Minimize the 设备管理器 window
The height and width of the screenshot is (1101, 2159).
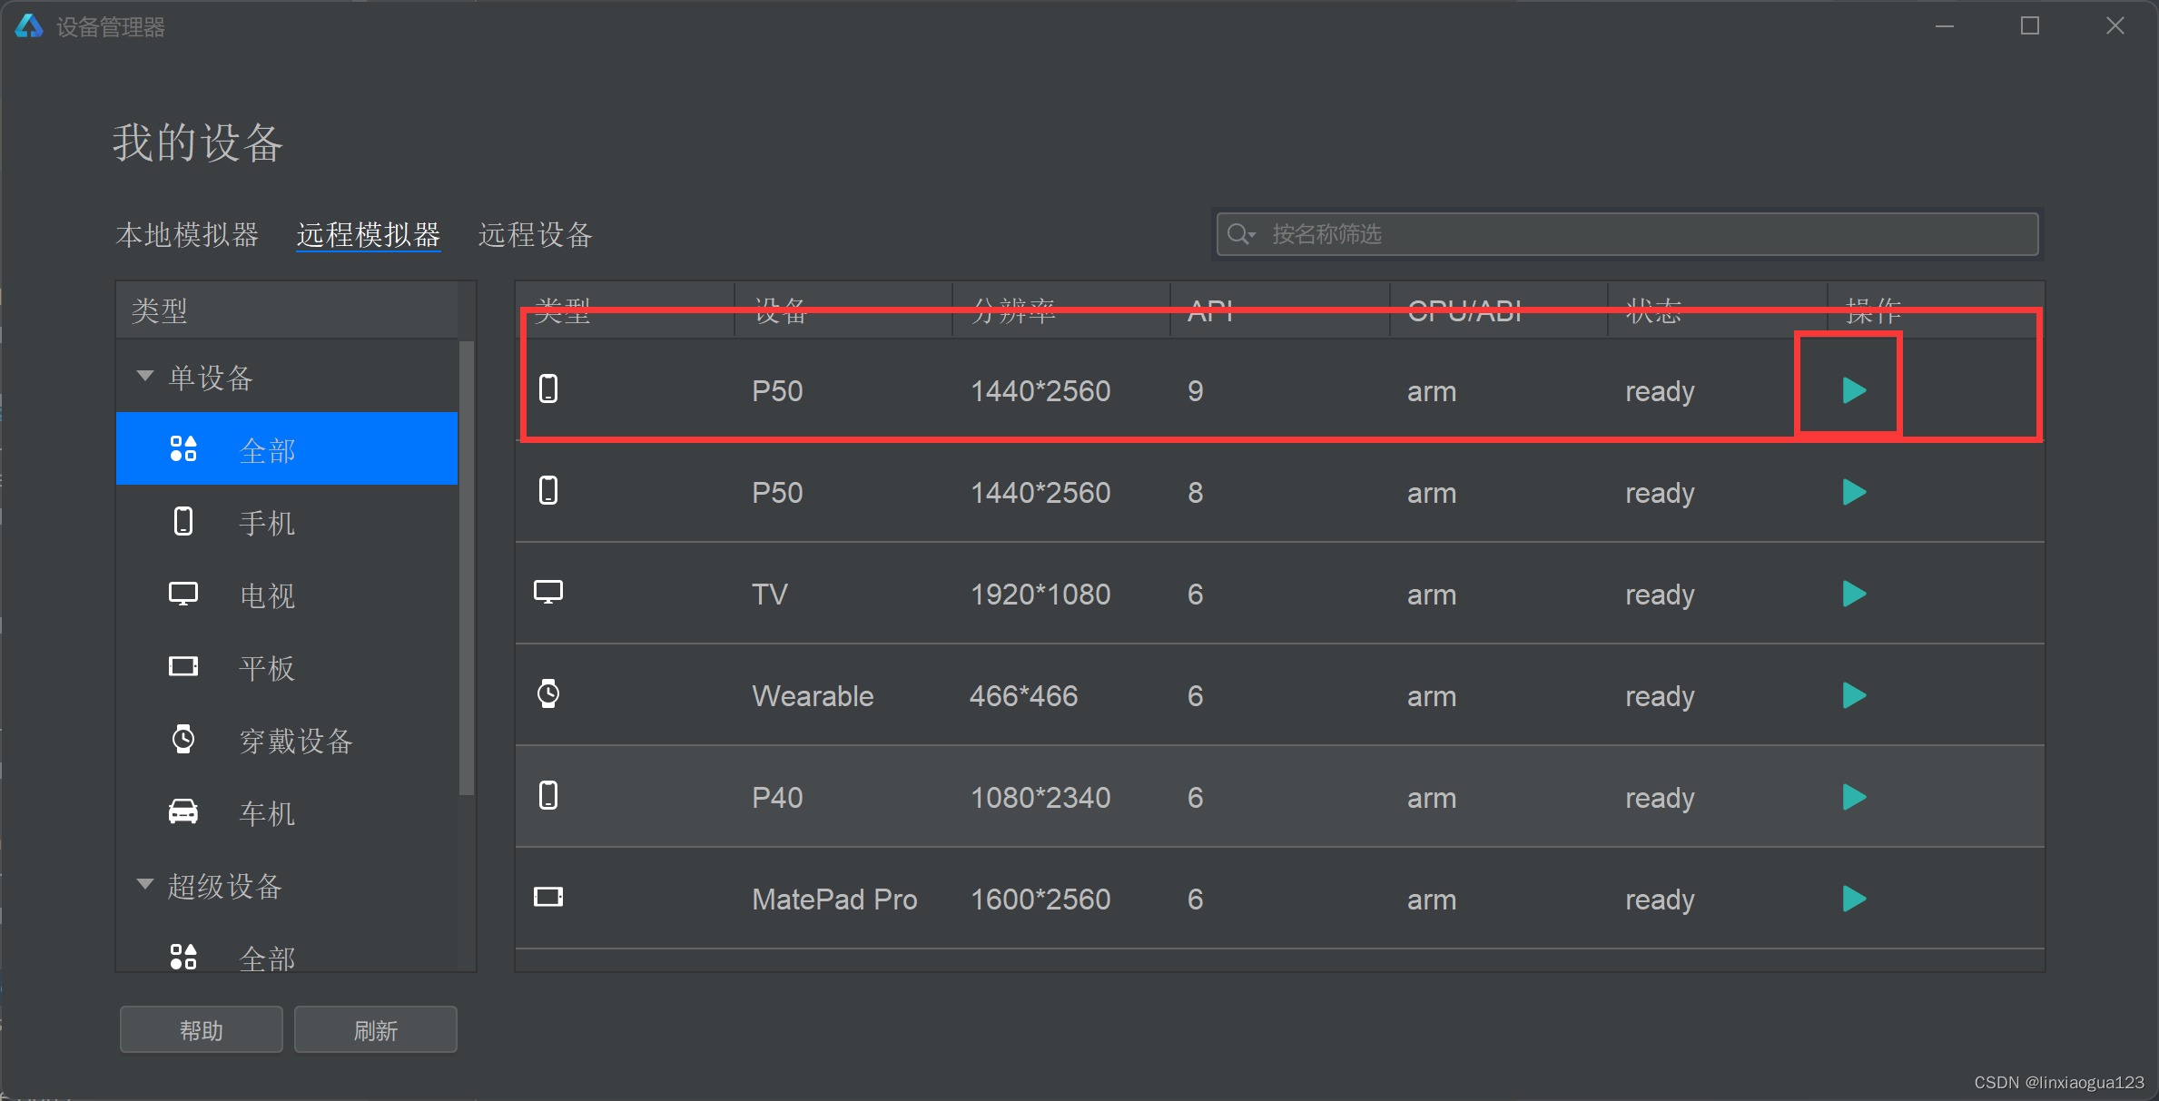1945,26
